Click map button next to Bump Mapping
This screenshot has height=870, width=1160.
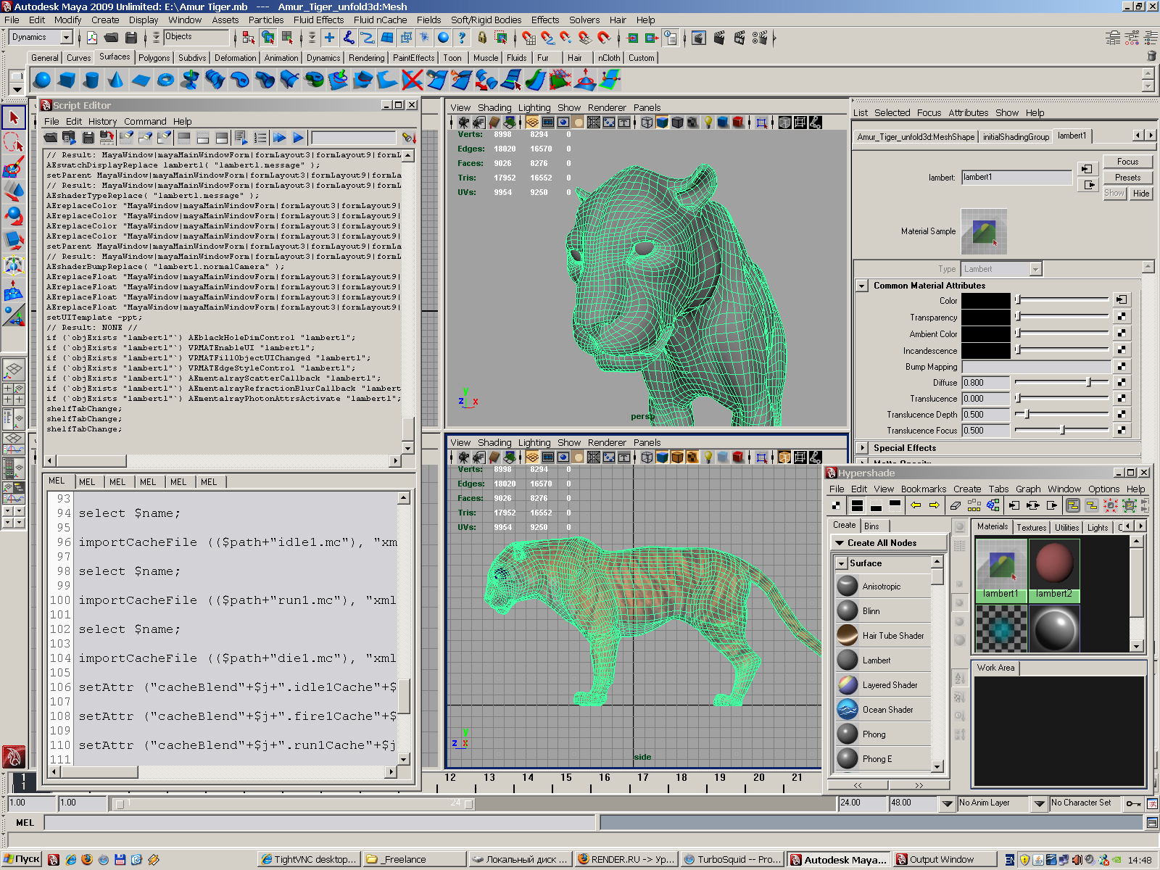1122,366
